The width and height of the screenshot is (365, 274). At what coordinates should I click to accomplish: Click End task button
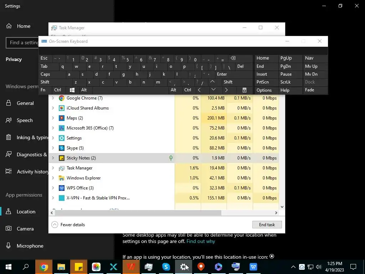click(267, 225)
